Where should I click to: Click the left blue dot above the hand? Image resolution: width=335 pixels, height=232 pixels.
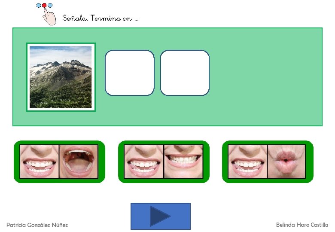[x=39, y=5]
